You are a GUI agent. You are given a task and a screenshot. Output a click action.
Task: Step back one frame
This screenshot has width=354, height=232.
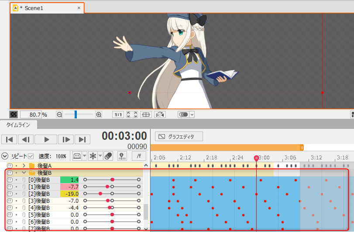click(26, 139)
